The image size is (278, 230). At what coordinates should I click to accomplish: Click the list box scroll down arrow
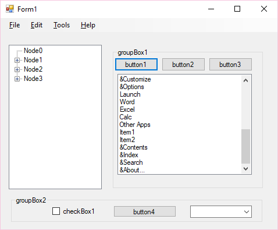tap(245, 169)
